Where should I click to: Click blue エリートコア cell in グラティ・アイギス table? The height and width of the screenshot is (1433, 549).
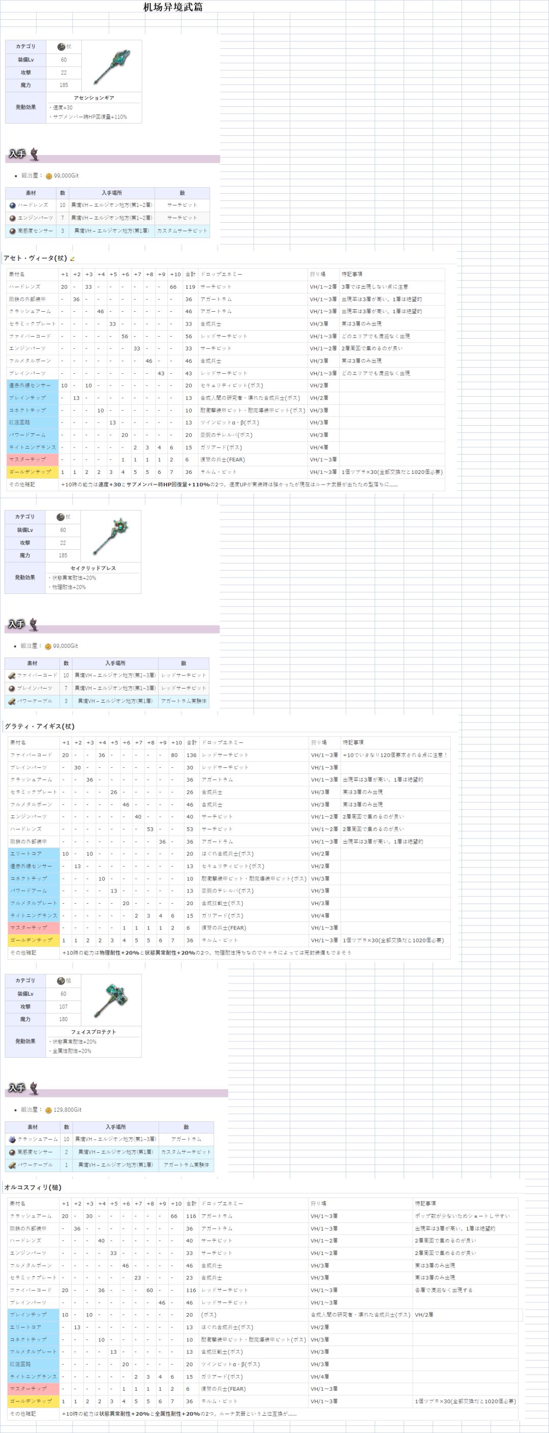point(34,854)
